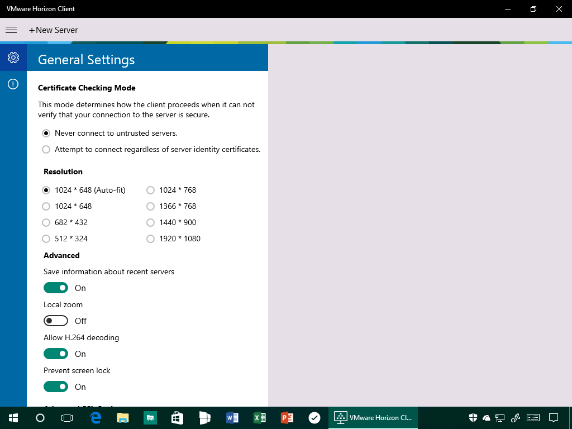Open the hamburger navigation menu
This screenshot has width=572, height=429.
(x=11, y=30)
